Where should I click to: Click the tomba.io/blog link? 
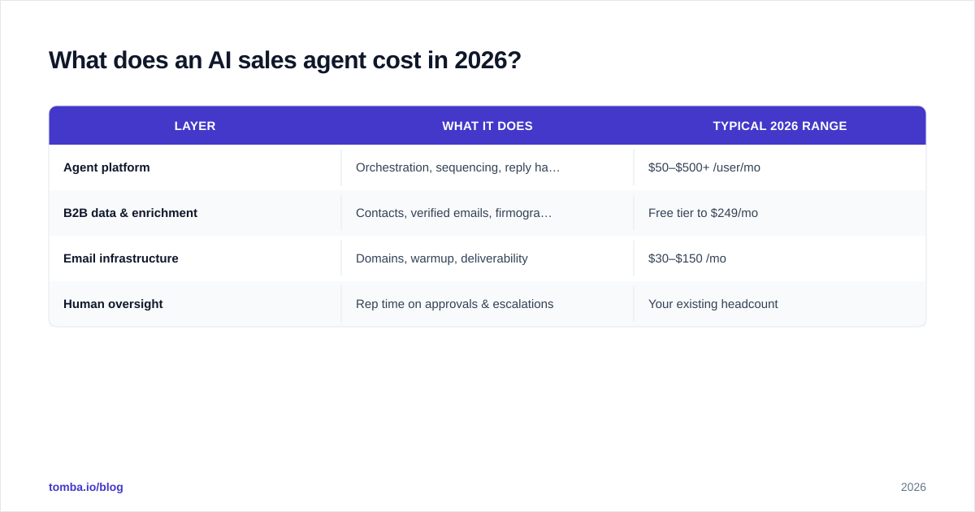pyautogui.click(x=86, y=487)
